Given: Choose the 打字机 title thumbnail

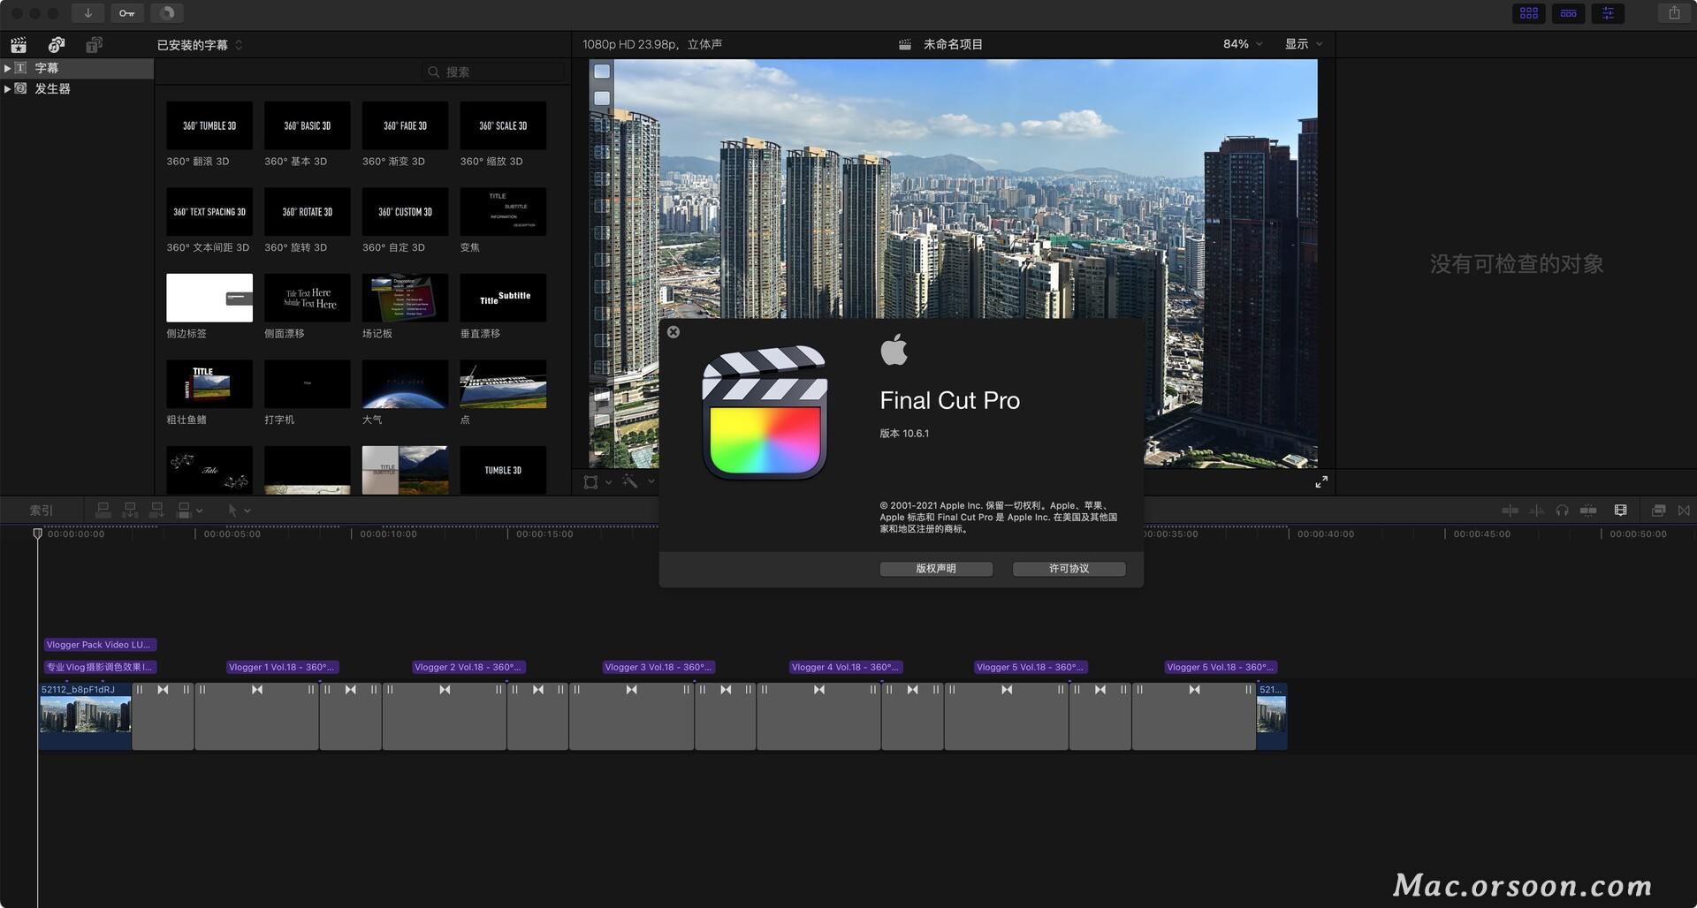Looking at the screenshot, I should pos(308,383).
